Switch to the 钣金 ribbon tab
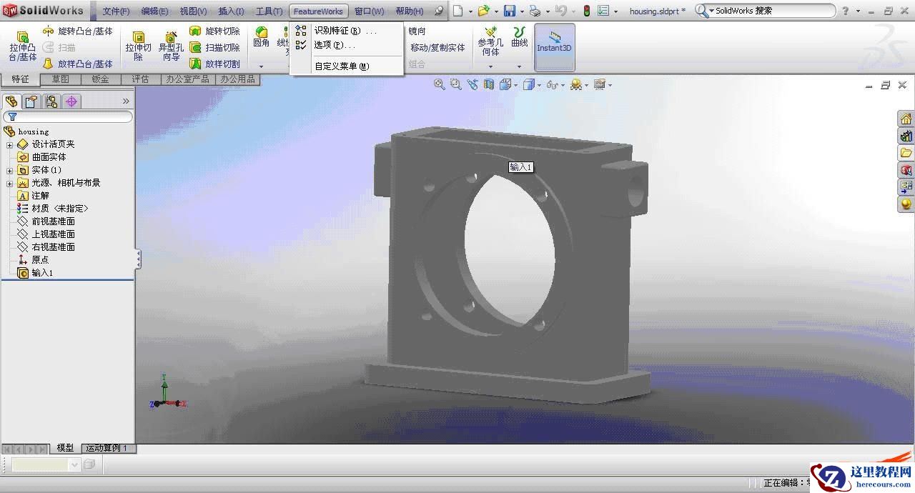The height and width of the screenshot is (493, 915). pyautogui.click(x=100, y=79)
